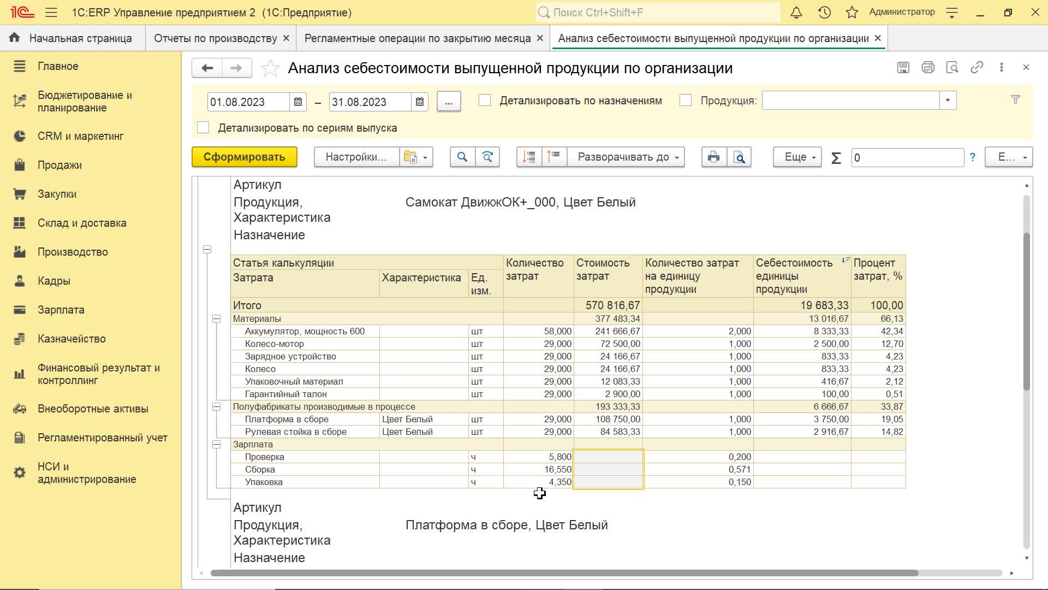Add report to favorites with star icon
Image resolution: width=1048 pixels, height=590 pixels.
270,68
